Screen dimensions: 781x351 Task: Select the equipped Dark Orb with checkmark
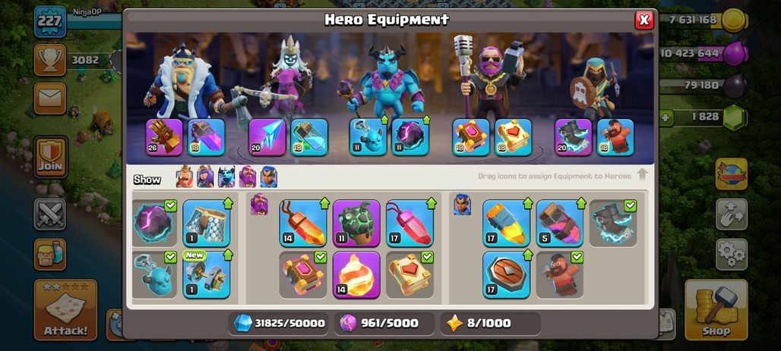click(x=154, y=223)
